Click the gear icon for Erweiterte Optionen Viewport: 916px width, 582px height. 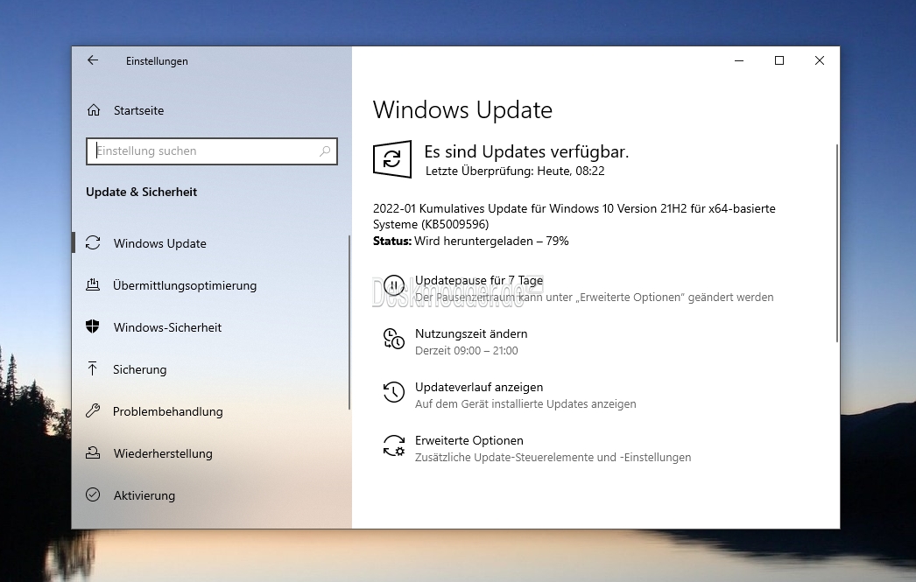pyautogui.click(x=394, y=445)
